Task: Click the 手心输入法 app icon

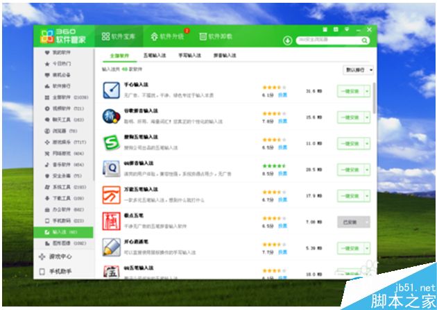Action: (111, 90)
